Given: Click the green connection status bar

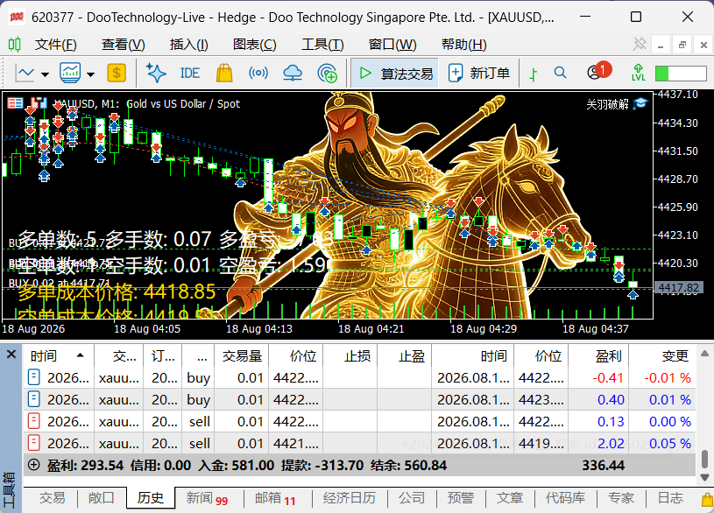Looking at the screenshot, I should (x=681, y=74).
